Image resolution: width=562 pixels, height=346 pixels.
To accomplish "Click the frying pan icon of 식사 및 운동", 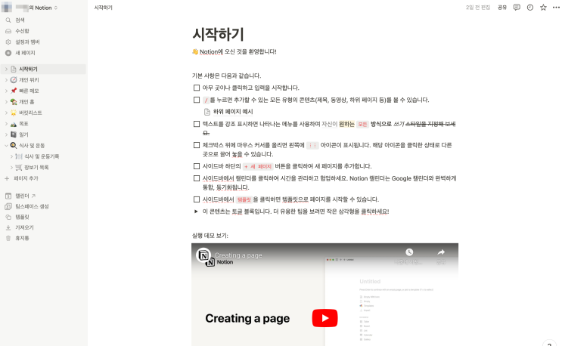I will (14, 145).
